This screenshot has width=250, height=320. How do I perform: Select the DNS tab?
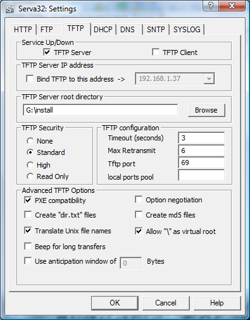[127, 29]
